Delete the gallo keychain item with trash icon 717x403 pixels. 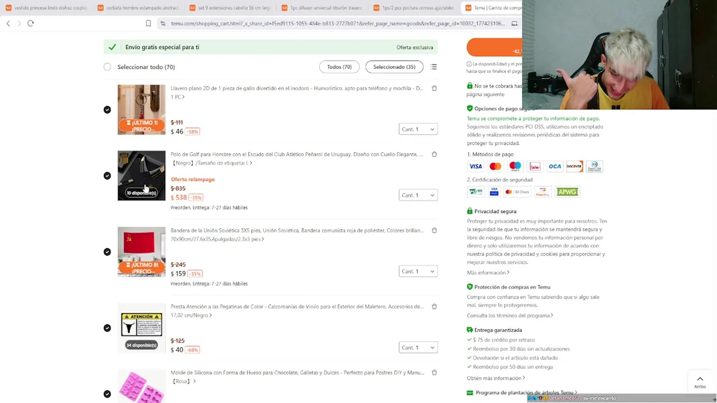tap(434, 88)
